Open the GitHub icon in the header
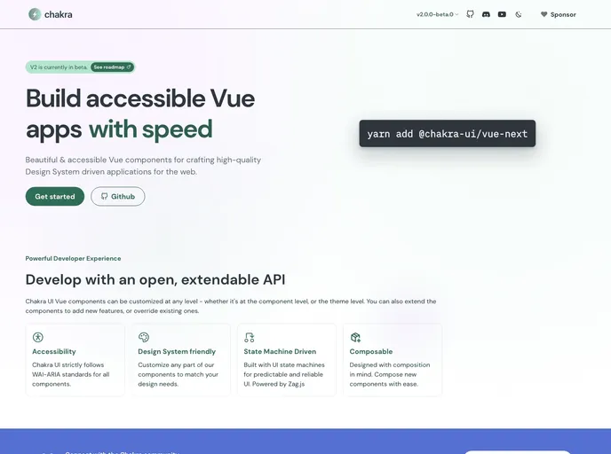 tap(471, 14)
